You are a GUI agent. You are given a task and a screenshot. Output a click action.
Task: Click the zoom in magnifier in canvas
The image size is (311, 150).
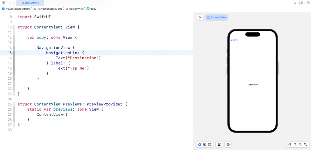pyautogui.click(x=306, y=145)
